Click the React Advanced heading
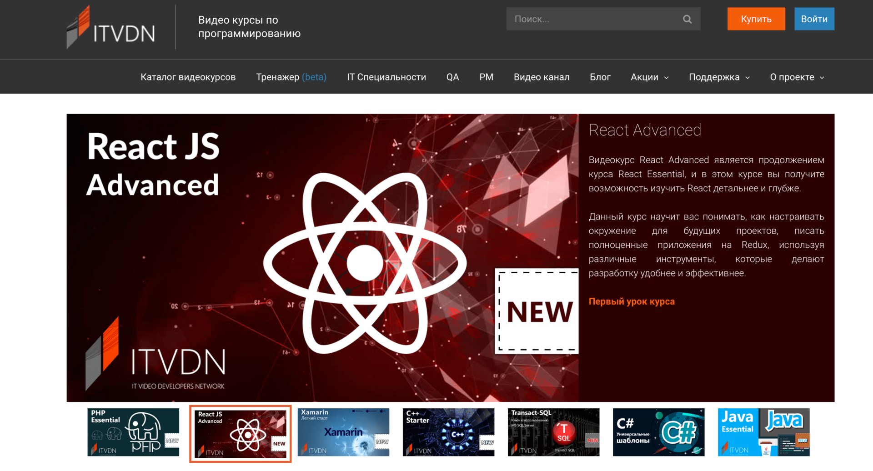This screenshot has width=873, height=471. [x=645, y=130]
